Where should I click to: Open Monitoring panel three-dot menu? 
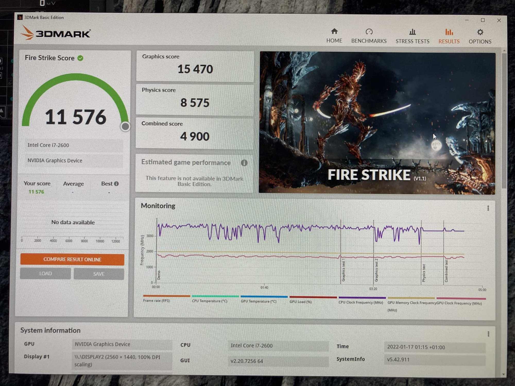488,208
